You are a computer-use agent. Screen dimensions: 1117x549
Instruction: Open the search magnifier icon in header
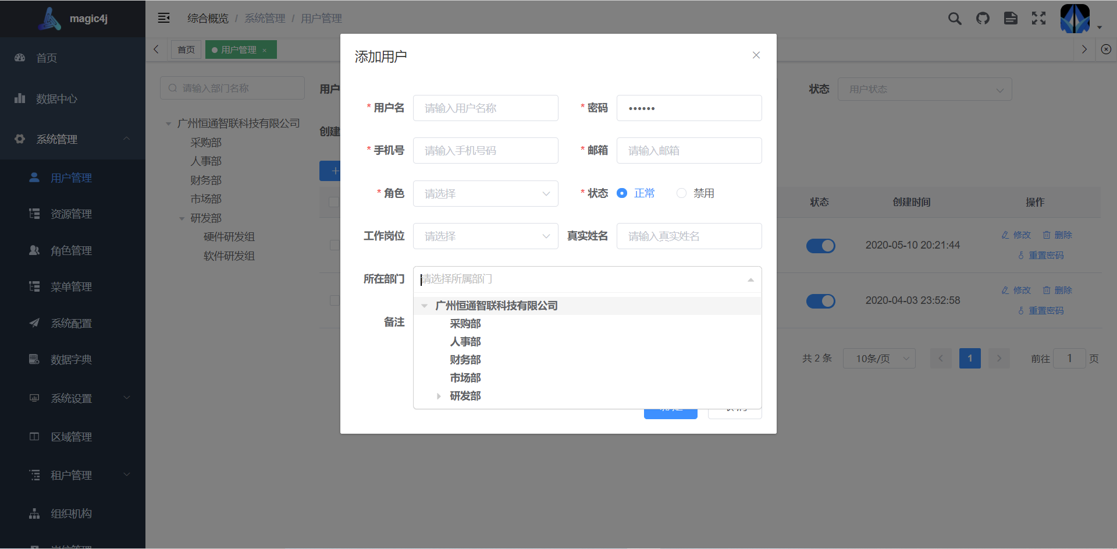coord(955,19)
